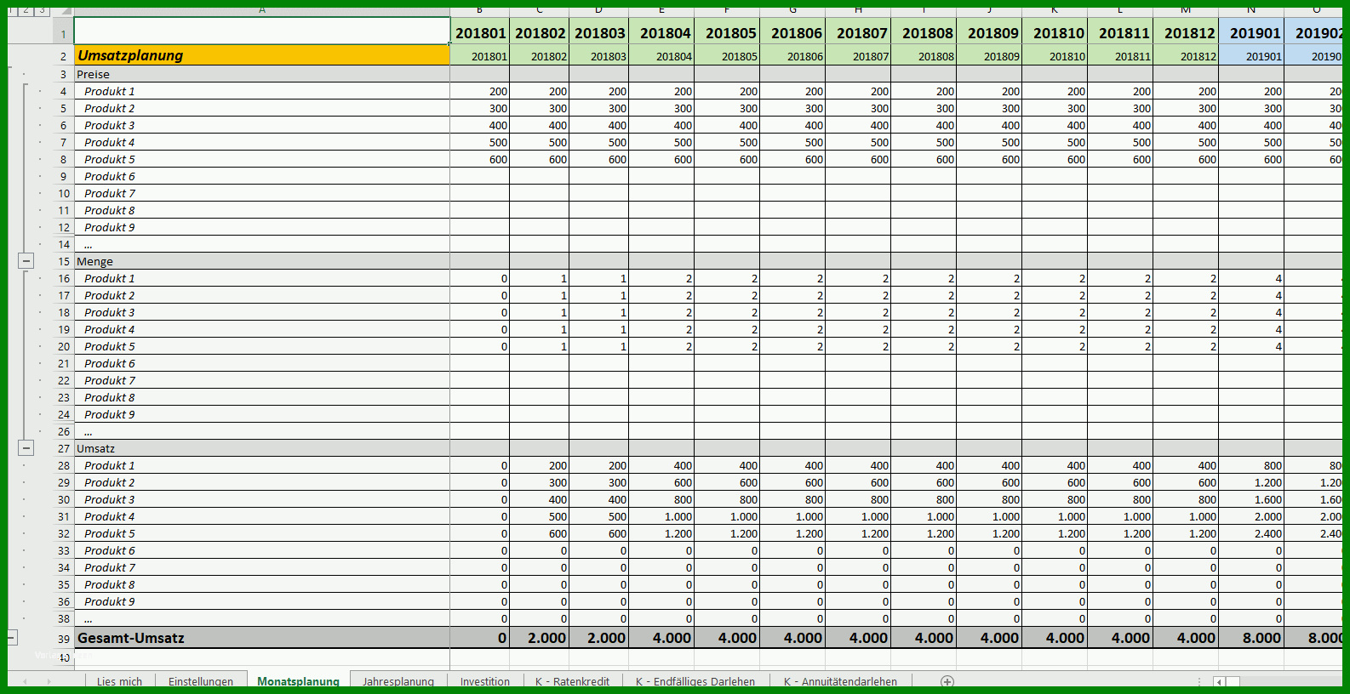Click Menge value 0 for Produkt 2 in 201801
The width and height of the screenshot is (1350, 694).
click(x=480, y=295)
